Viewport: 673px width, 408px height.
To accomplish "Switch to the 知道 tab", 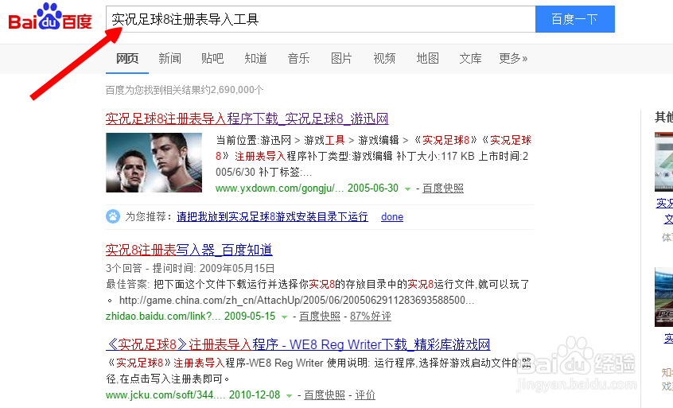I will 255,58.
